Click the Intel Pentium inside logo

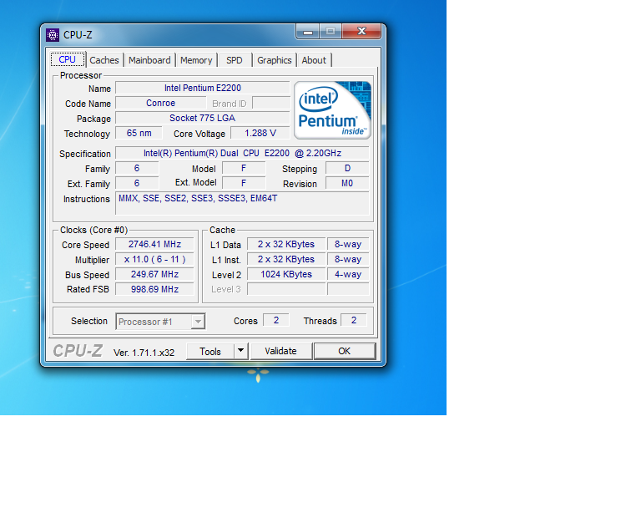pos(332,110)
